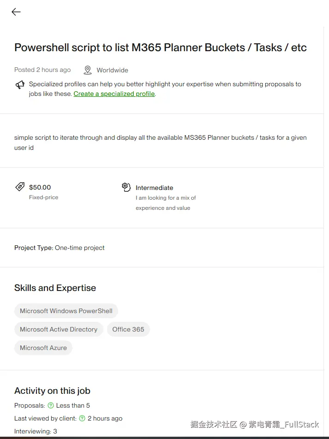The image size is (329, 439).
Task: Select the Microsoft Windows PowerShell skill tag
Action: point(66,311)
